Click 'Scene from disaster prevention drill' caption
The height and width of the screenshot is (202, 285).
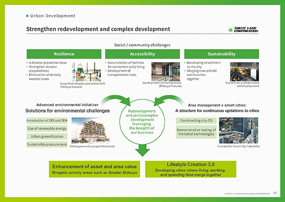82,85
